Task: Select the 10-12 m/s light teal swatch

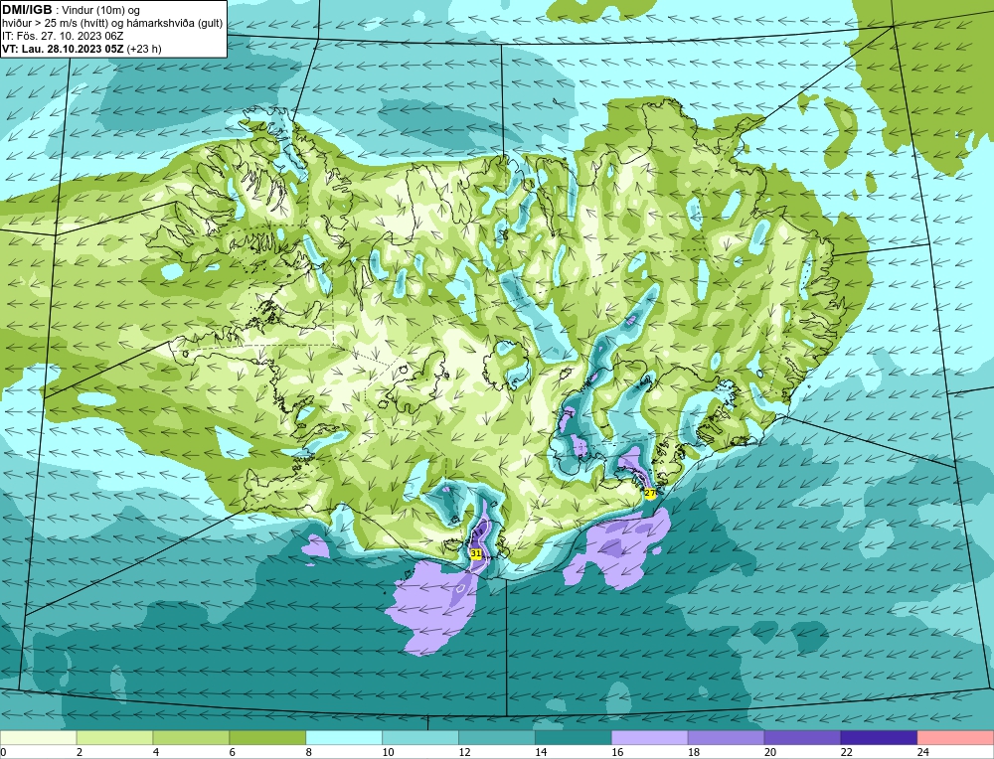Action: tap(420, 737)
